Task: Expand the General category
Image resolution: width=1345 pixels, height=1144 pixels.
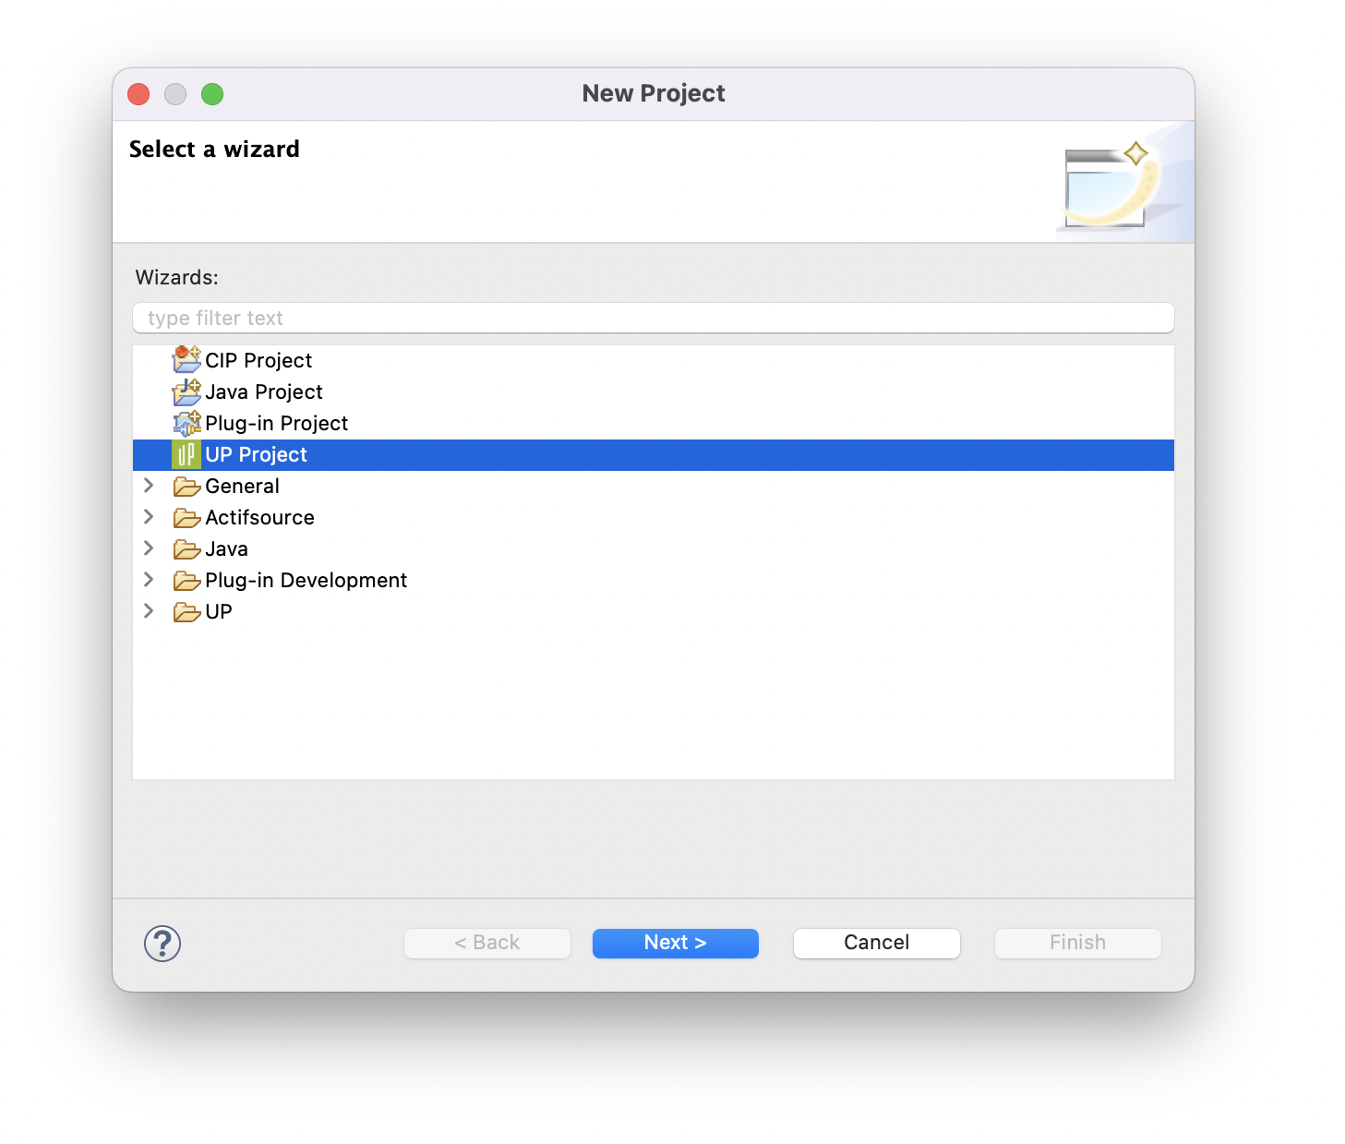Action: coord(149,486)
